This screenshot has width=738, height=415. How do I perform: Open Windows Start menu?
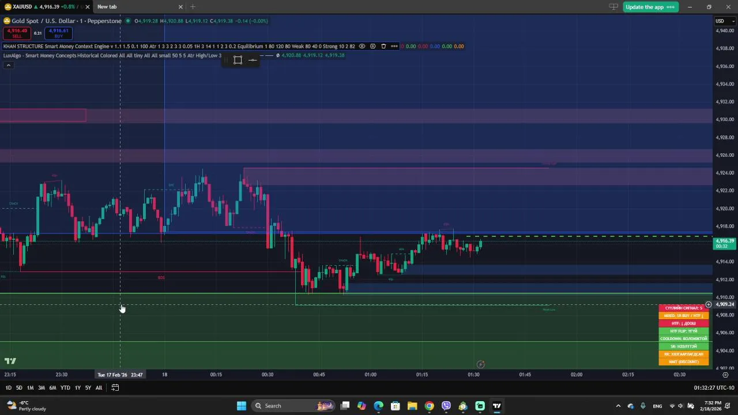coord(242,406)
